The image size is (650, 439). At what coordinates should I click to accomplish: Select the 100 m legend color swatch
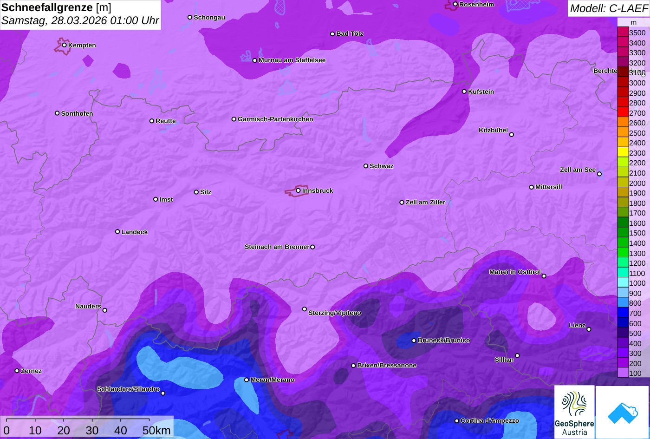pyautogui.click(x=623, y=373)
